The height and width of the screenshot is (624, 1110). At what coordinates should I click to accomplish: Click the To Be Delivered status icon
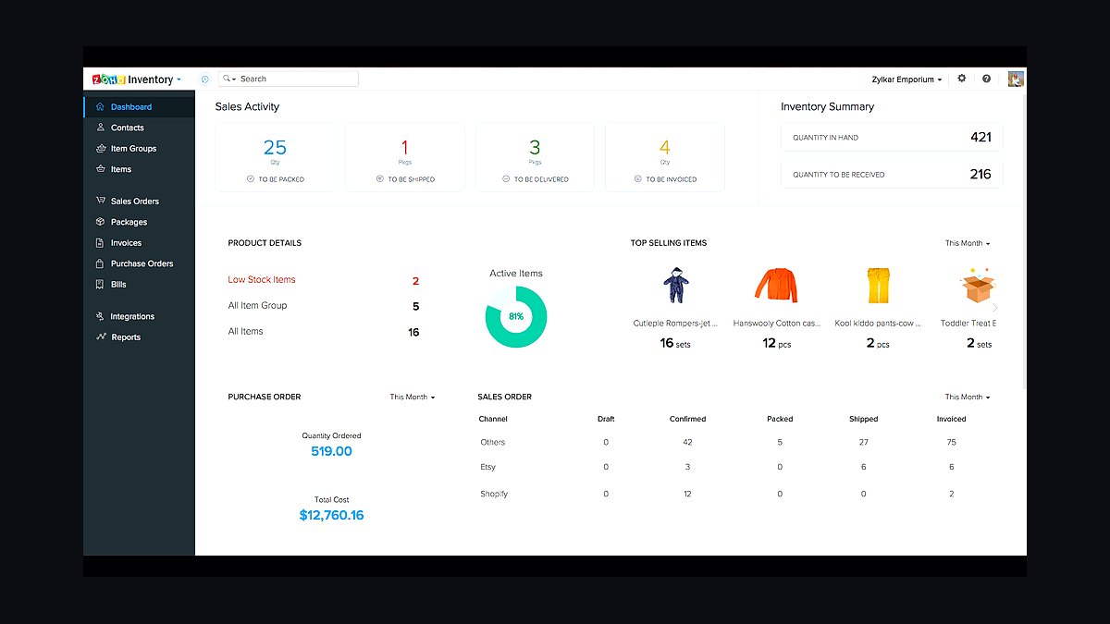click(x=507, y=179)
